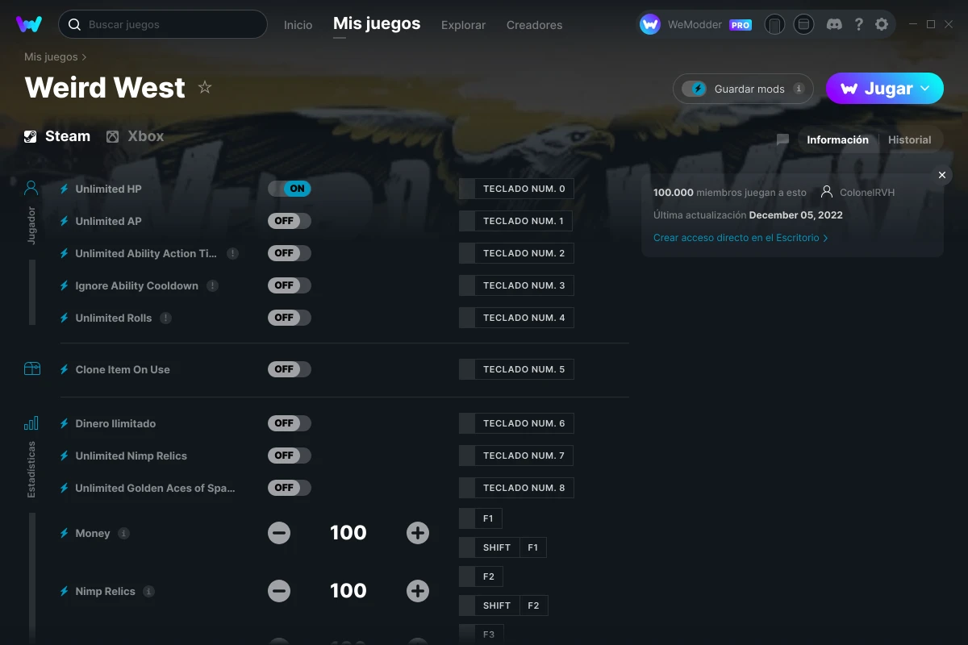Show info for Unlimited Rolls
968x645 pixels.
click(x=165, y=318)
